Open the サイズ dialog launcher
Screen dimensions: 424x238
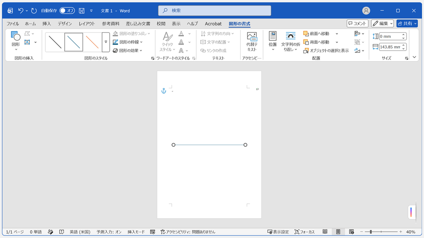[x=407, y=58]
